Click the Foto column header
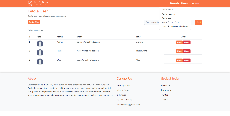 pyautogui.click(x=39, y=37)
